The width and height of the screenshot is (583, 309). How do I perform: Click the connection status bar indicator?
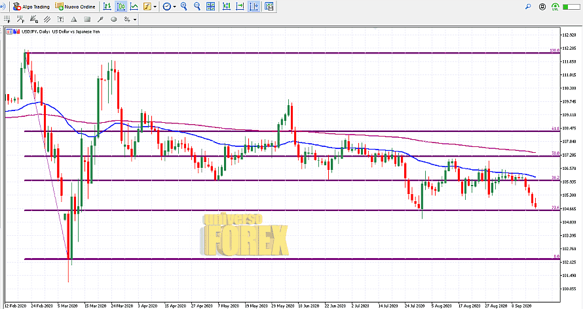click(x=573, y=7)
